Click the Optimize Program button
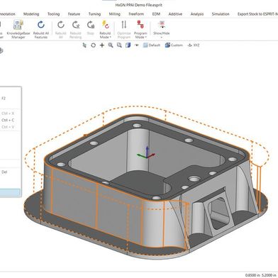The width and height of the screenshot is (278, 278). 124,29
